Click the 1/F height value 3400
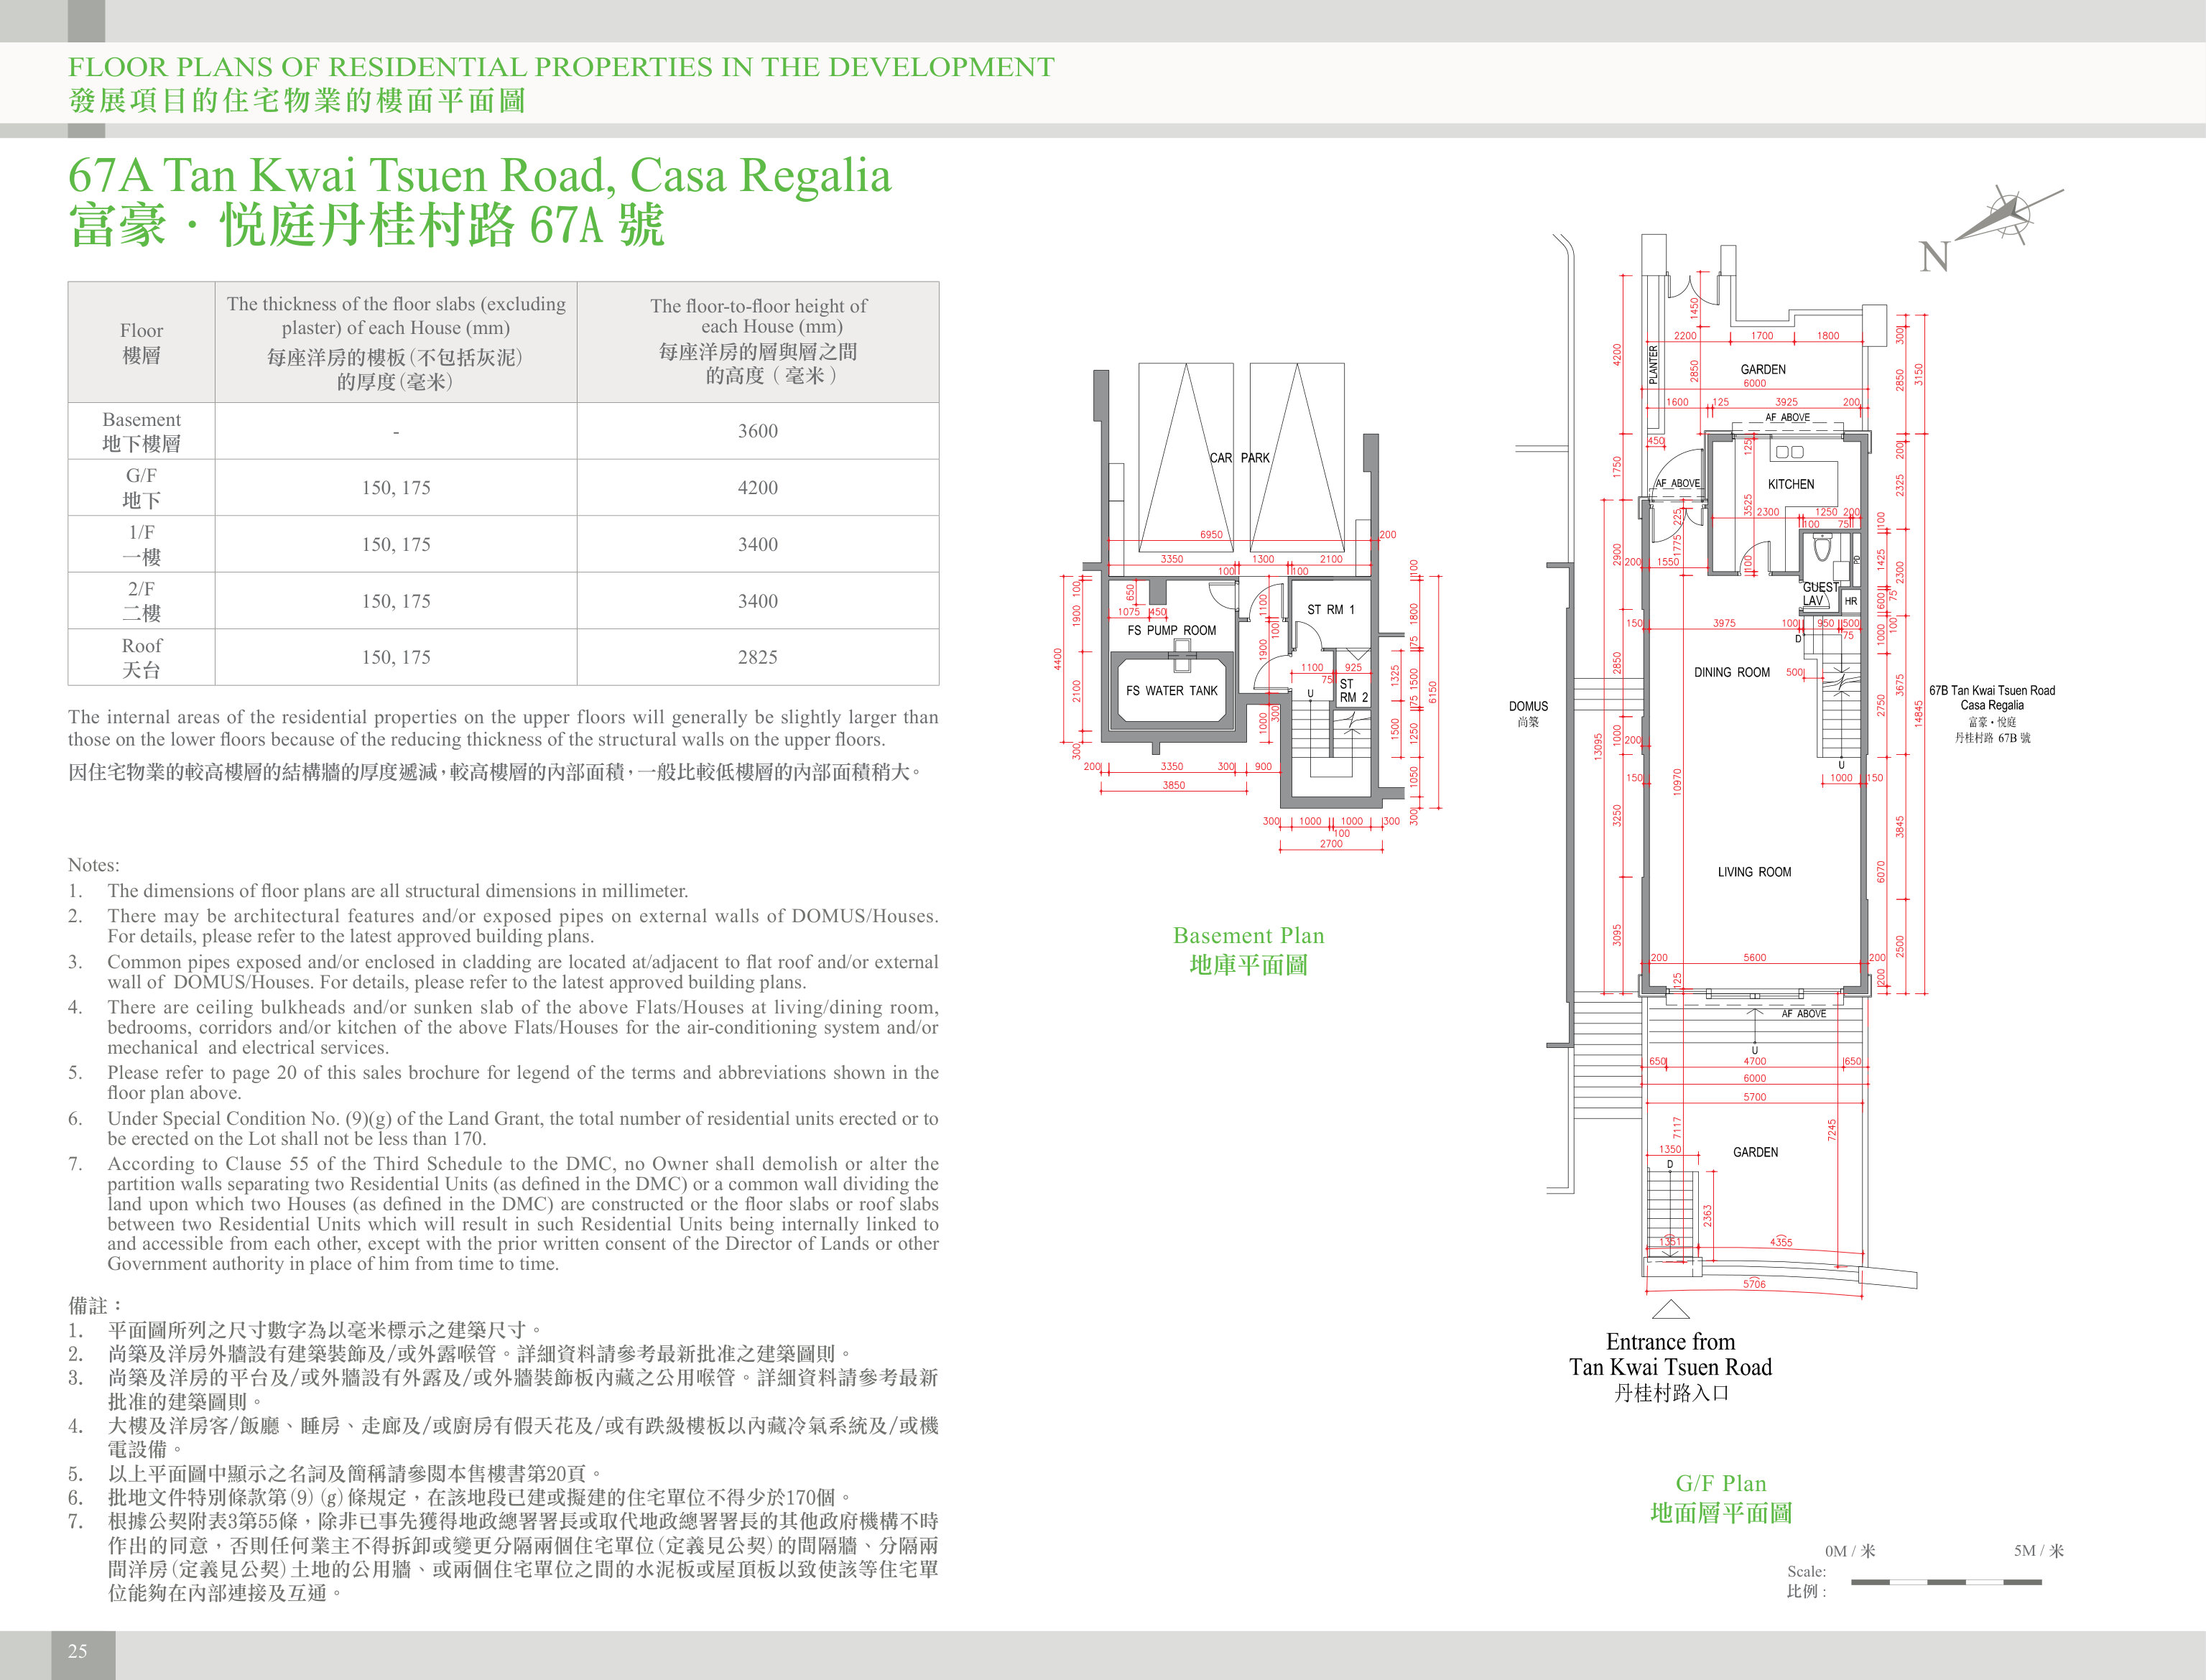Screen dimensions: 2206x1680 pyautogui.click(x=758, y=544)
